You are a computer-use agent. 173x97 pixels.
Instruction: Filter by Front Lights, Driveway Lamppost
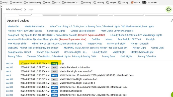coord(117,31)
